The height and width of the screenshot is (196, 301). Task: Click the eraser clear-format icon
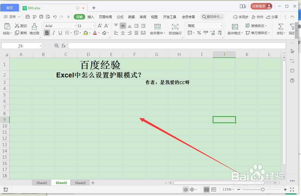[104, 33]
